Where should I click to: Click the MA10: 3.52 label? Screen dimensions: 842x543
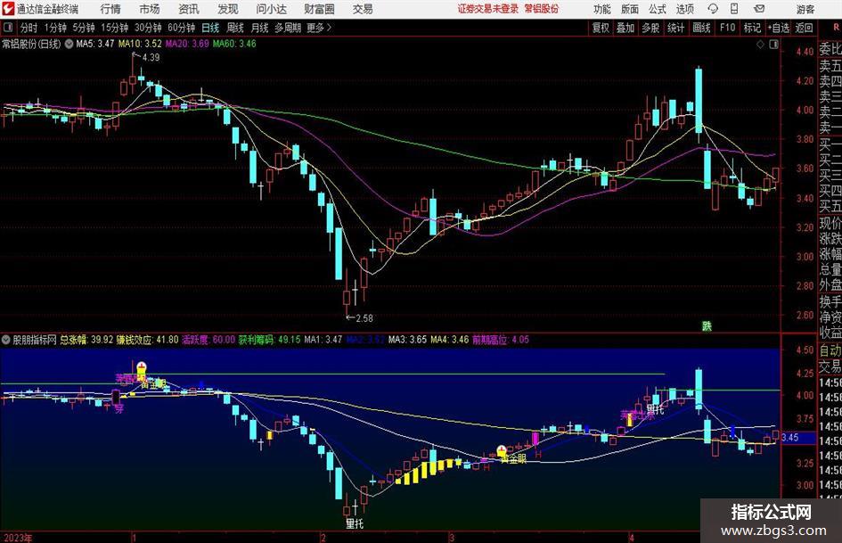pyautogui.click(x=140, y=44)
